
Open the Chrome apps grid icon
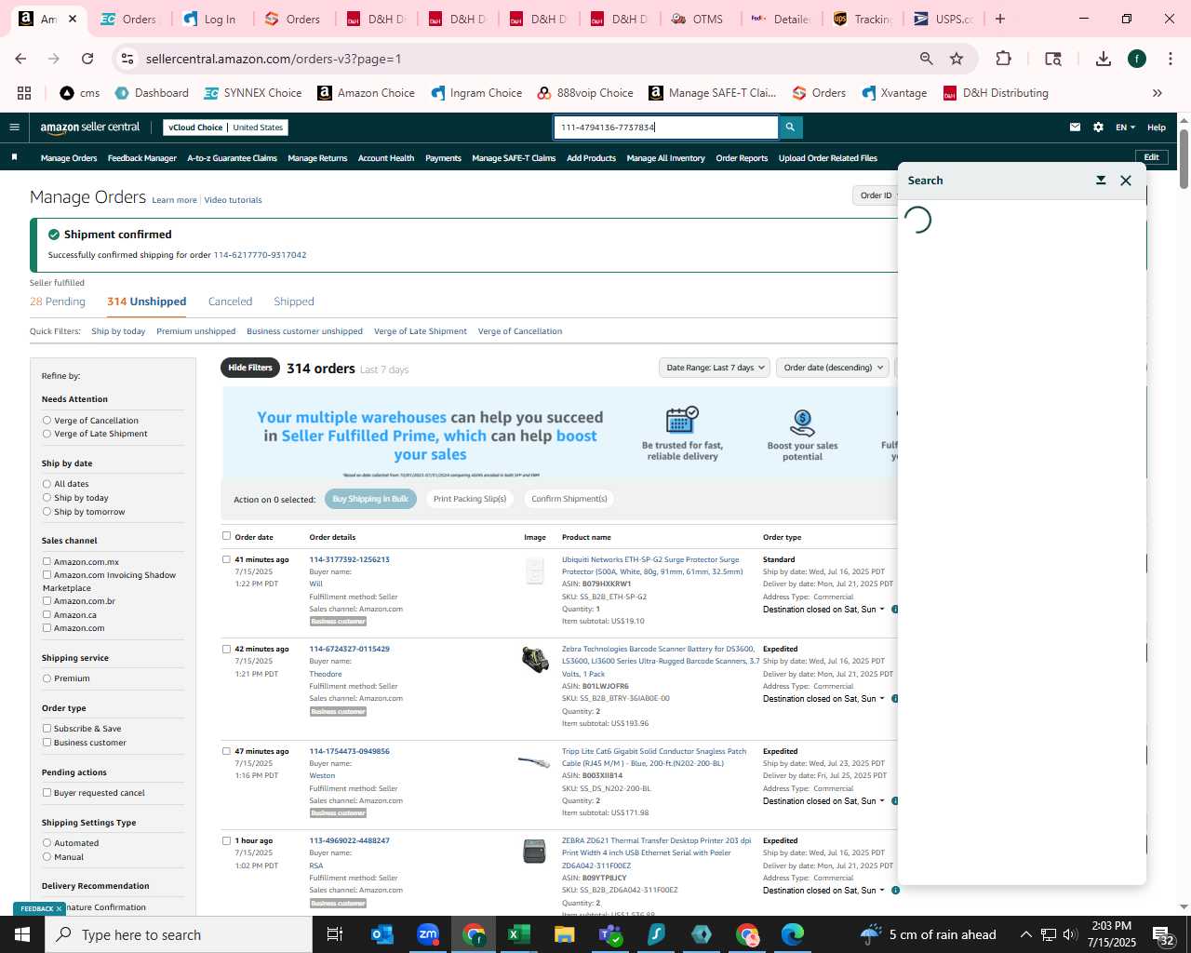point(24,93)
